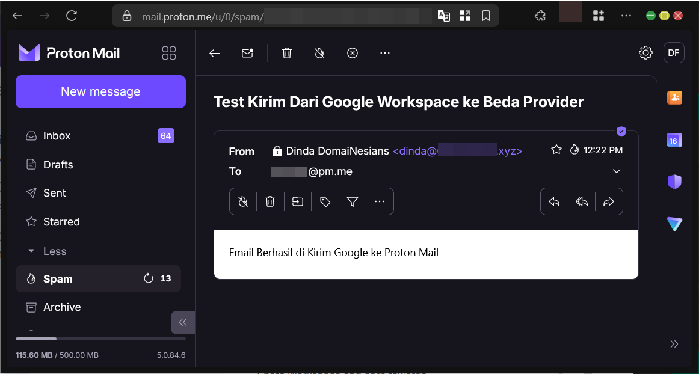
Task: Star the message from Dinda DomaiNesians
Action: point(556,150)
